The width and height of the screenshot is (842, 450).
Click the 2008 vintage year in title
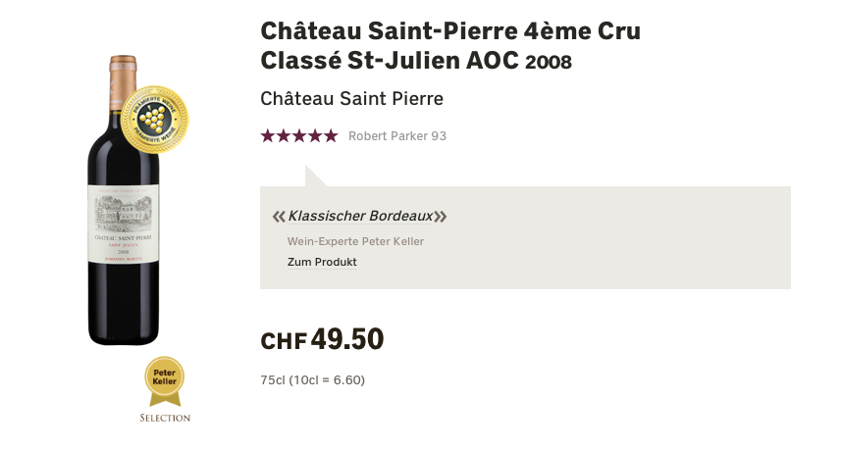click(549, 62)
